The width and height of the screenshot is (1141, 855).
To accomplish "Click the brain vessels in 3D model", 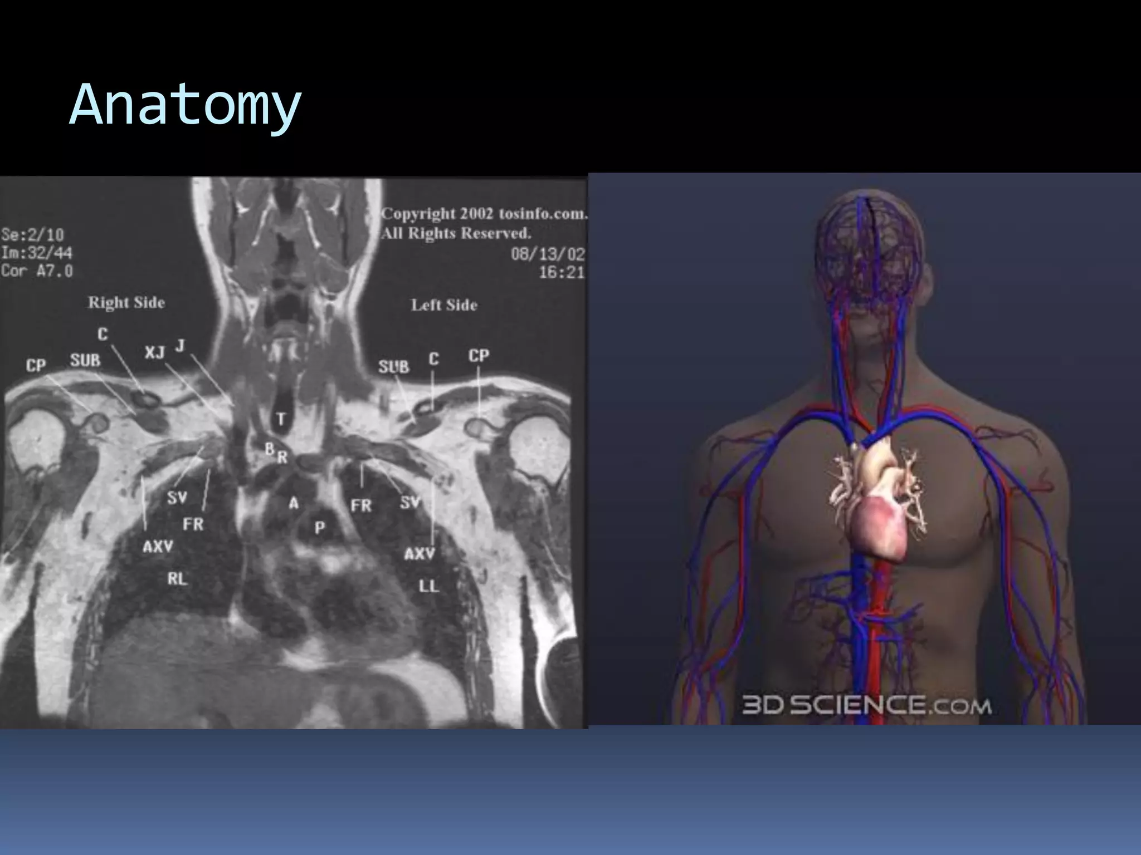I will [869, 250].
